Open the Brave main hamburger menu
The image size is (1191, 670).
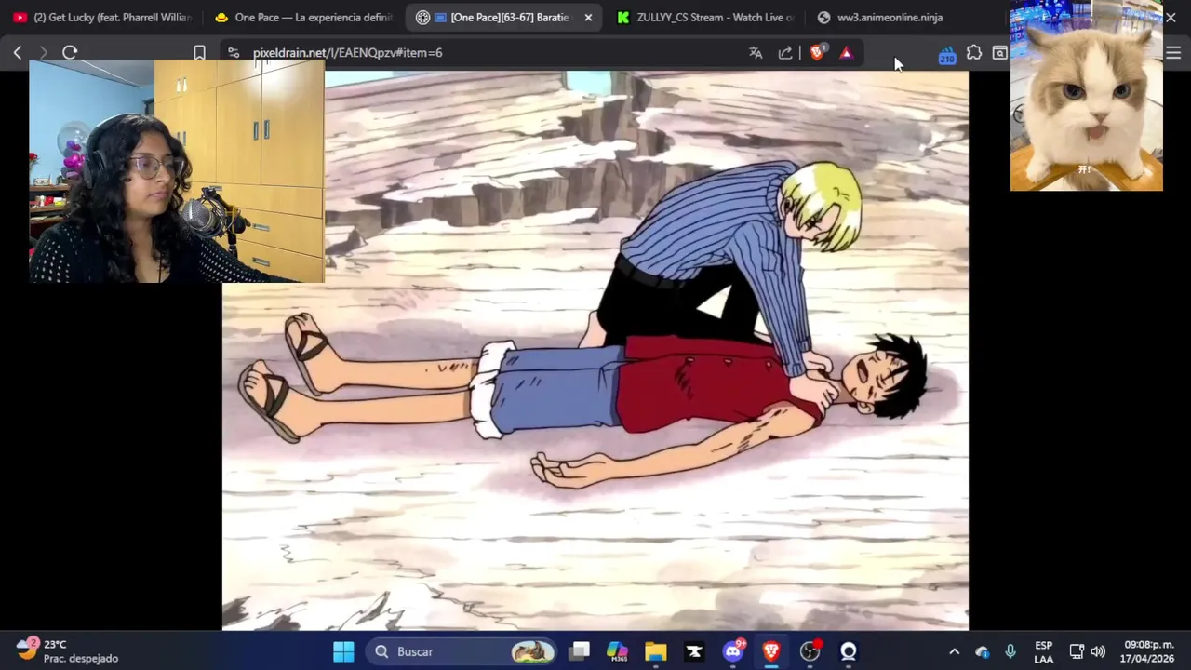point(1173,53)
